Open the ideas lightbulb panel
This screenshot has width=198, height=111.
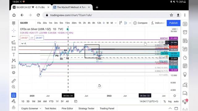185,74
